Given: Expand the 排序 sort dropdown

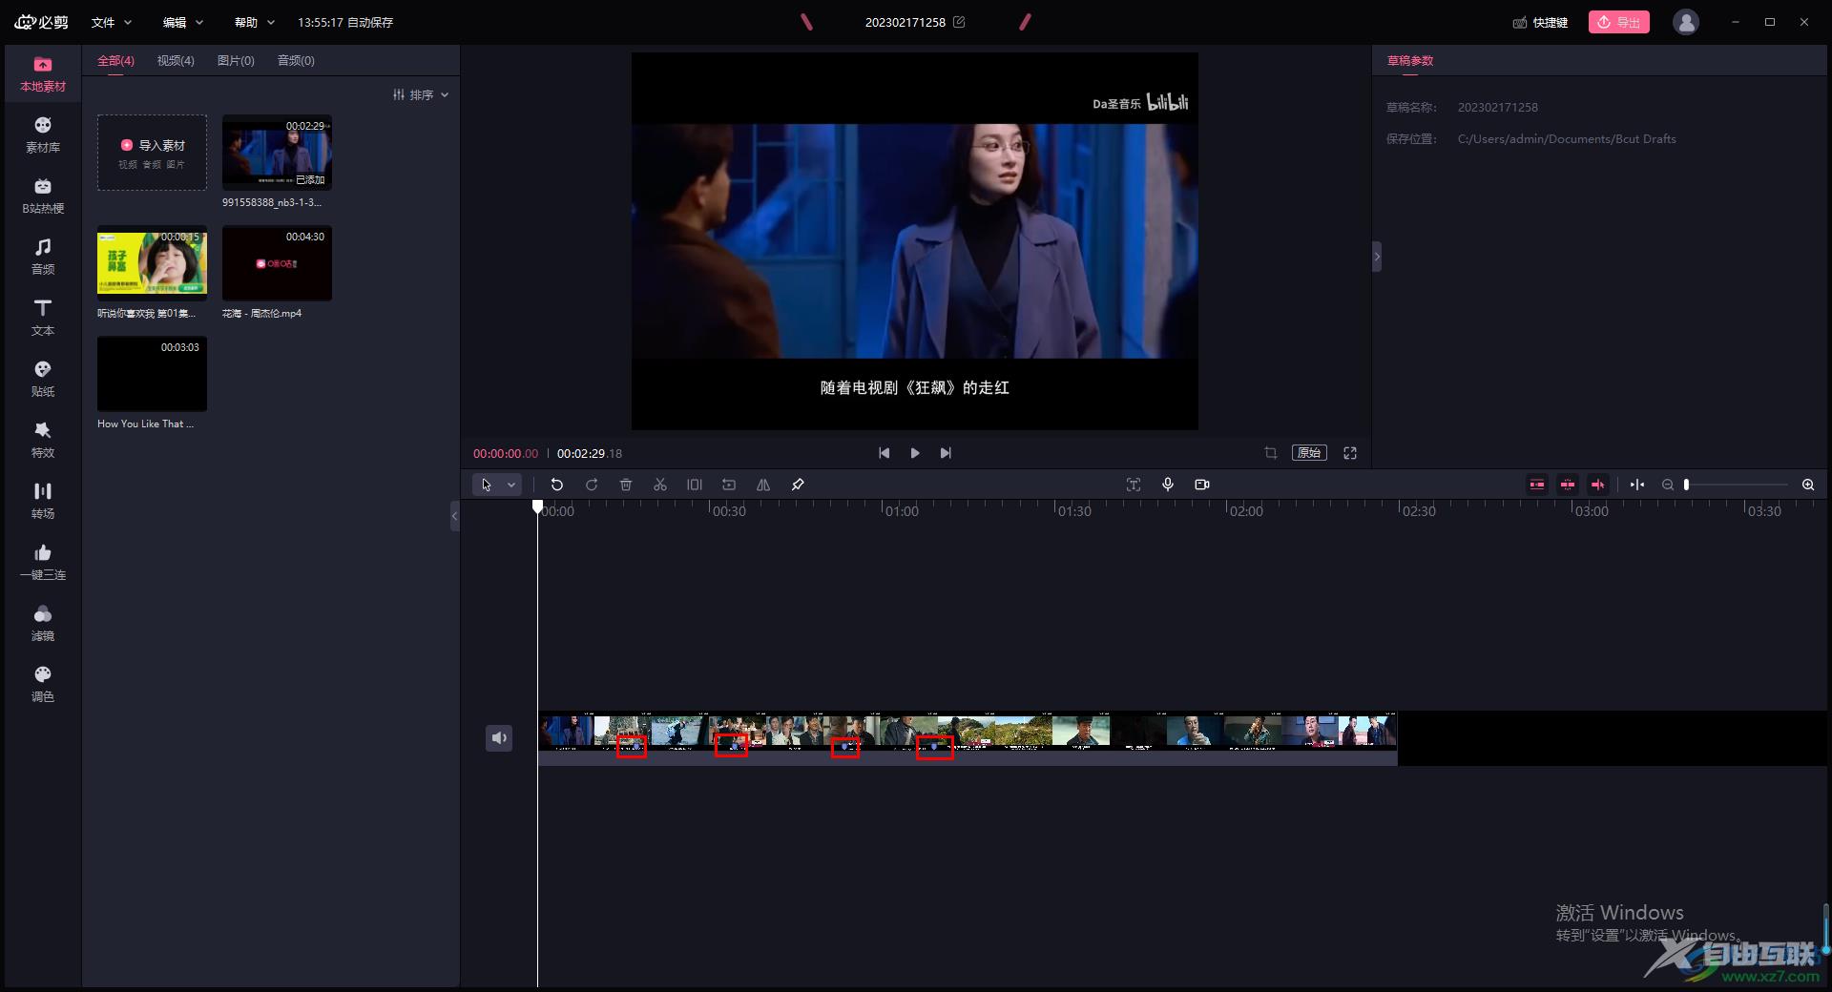Looking at the screenshot, I should point(421,94).
